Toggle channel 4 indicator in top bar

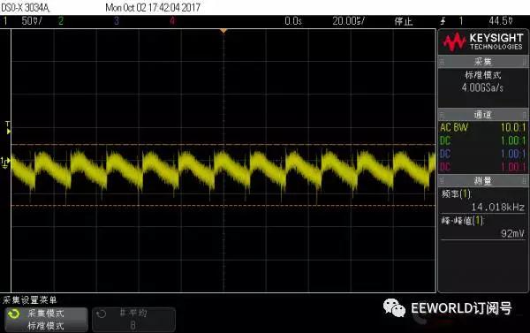point(172,21)
